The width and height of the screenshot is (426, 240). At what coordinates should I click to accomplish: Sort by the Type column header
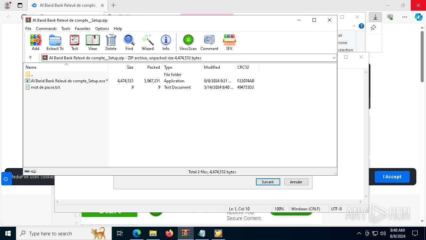(x=182, y=67)
